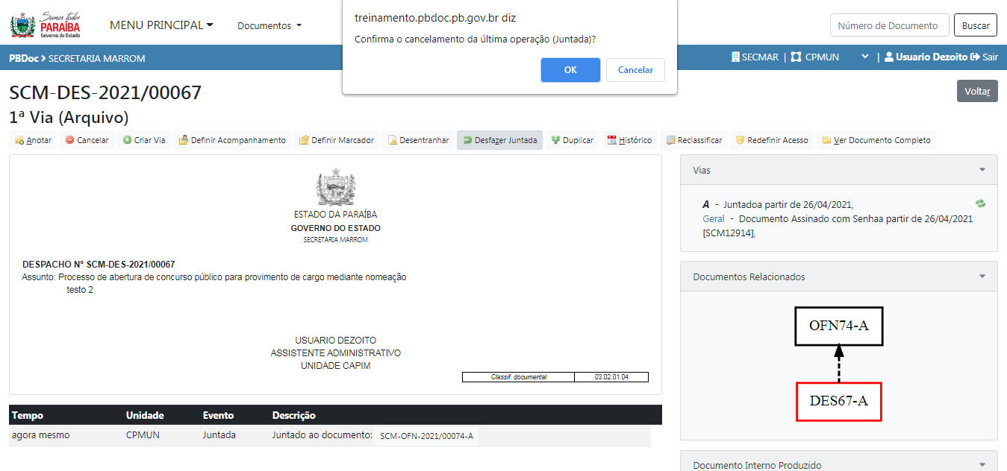Click Desentranhar in the toolbar
Screen dimensions: 1007x471
(x=418, y=140)
